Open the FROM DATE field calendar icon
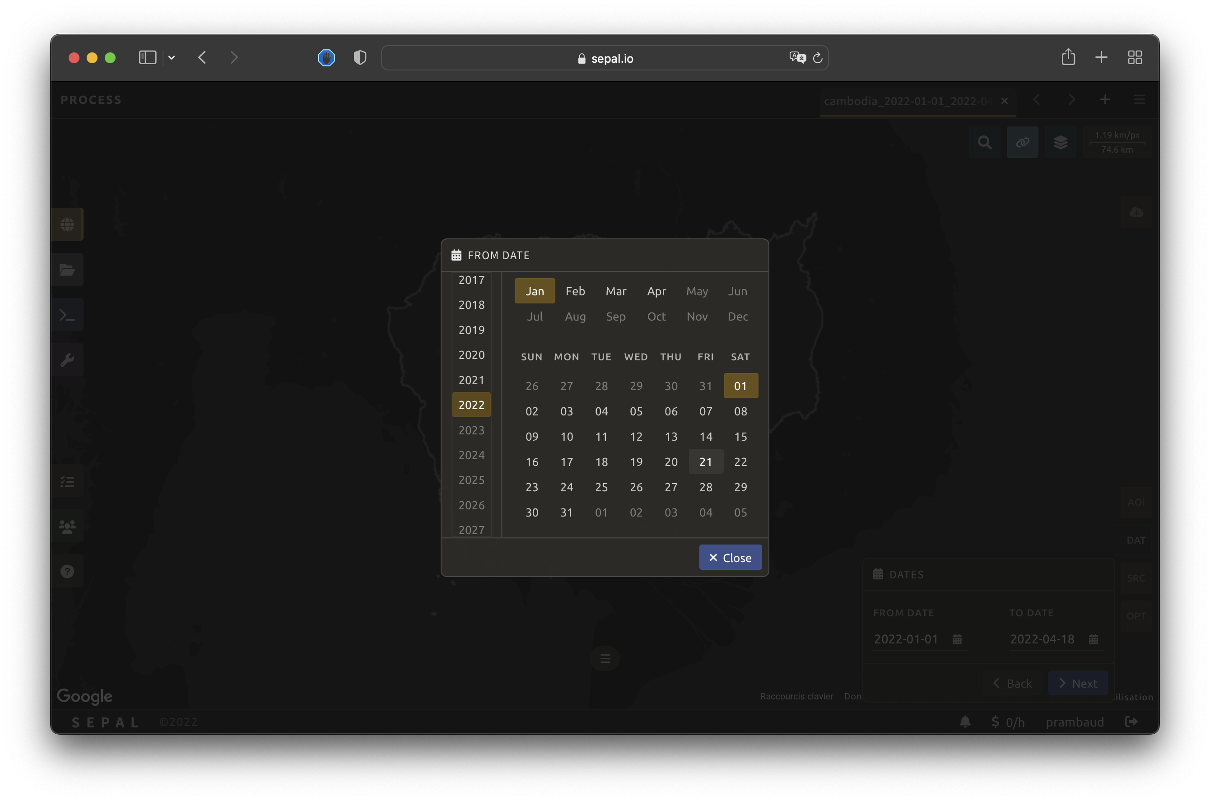Image resolution: width=1210 pixels, height=801 pixels. click(957, 639)
